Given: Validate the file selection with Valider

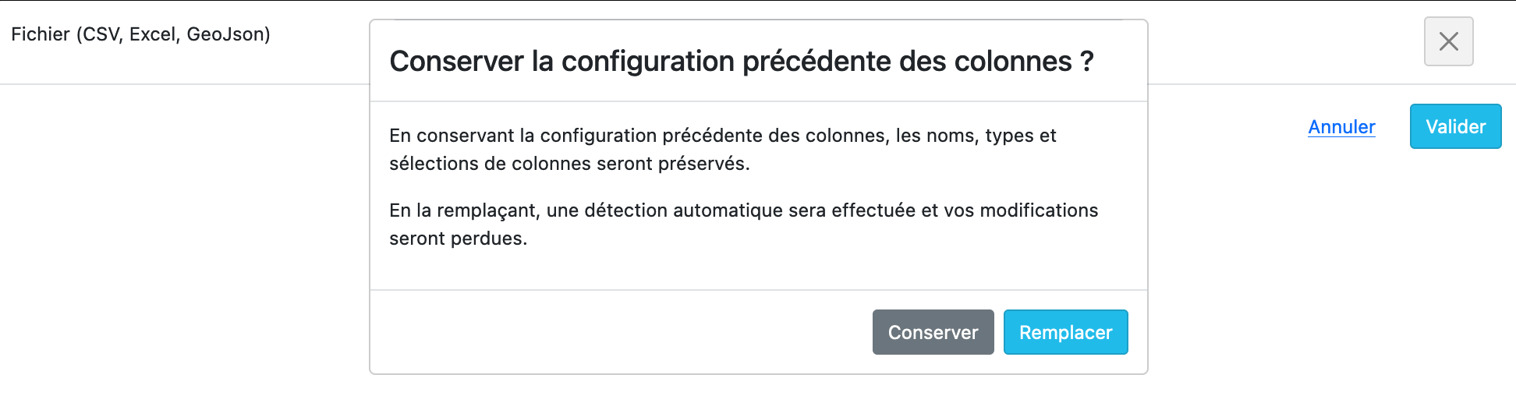Looking at the screenshot, I should tap(1455, 126).
